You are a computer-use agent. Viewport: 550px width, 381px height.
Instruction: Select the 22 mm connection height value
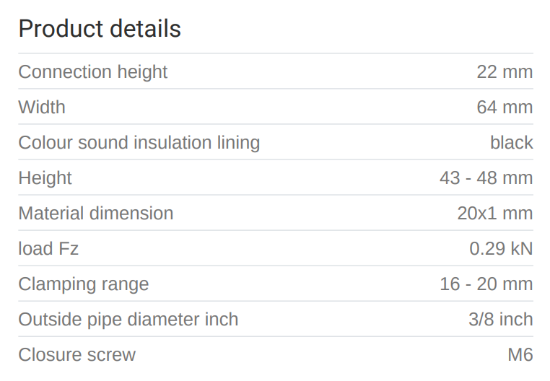[x=505, y=72]
